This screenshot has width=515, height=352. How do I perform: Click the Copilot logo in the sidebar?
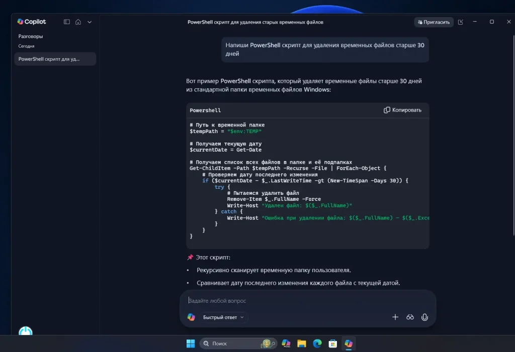(x=31, y=22)
